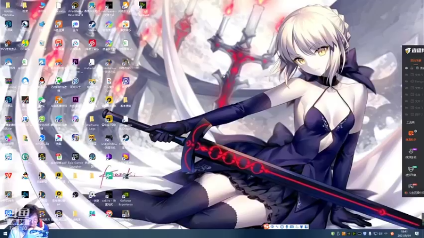
Task: Launch Premiere Pro icon beside mafiadef file
Action: tap(75, 62)
